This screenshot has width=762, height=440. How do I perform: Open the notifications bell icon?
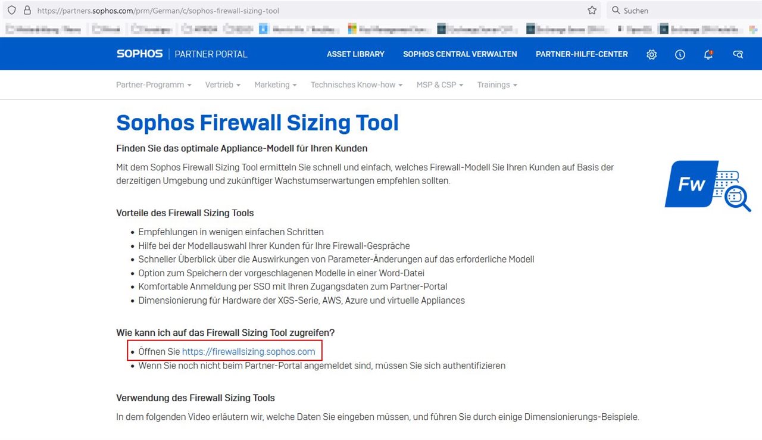708,54
